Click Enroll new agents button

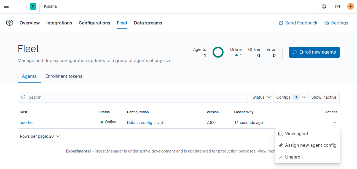pyautogui.click(x=314, y=52)
